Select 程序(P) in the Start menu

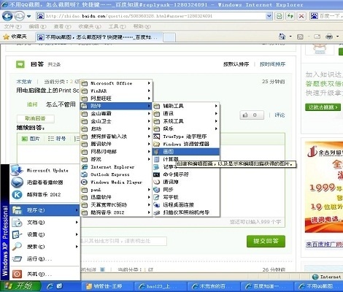[45, 210]
